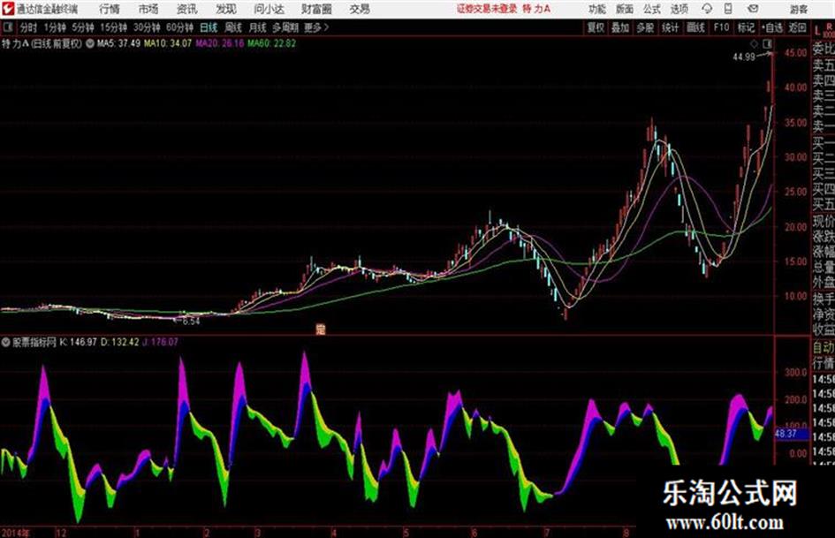Click the round icon beside 股票指标网 indicator
The image size is (835, 538).
[x=6, y=342]
